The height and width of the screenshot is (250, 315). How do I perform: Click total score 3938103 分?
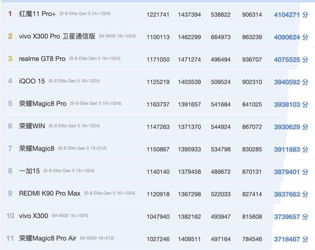pyautogui.click(x=291, y=105)
